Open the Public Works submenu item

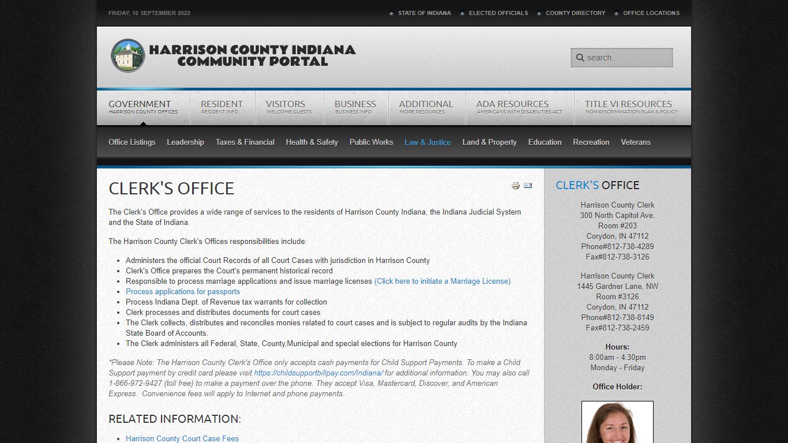click(372, 142)
